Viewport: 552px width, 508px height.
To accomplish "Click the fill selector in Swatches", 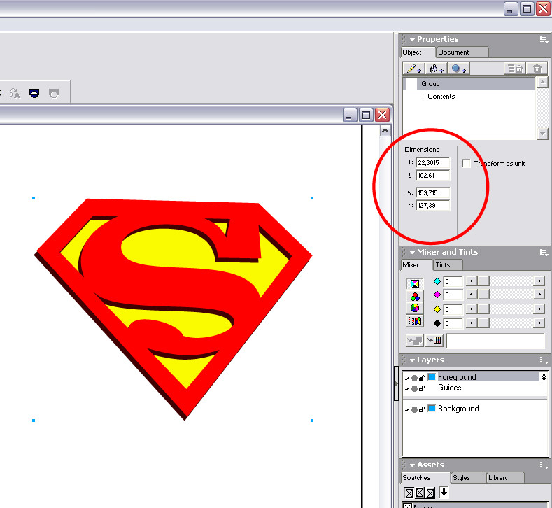I will pos(409,493).
